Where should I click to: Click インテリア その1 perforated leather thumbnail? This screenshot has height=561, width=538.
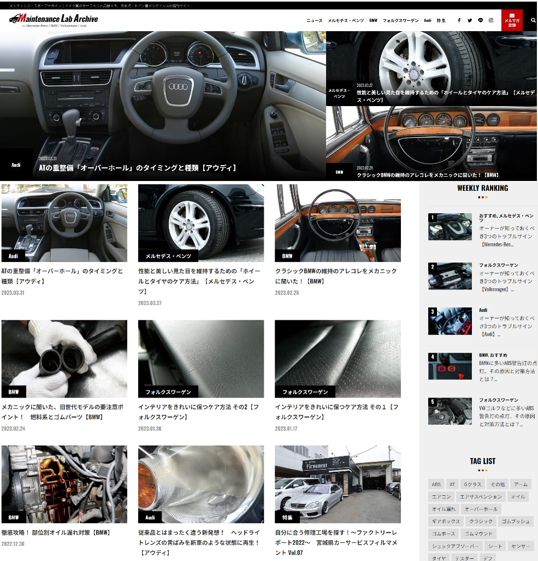pos(338,359)
